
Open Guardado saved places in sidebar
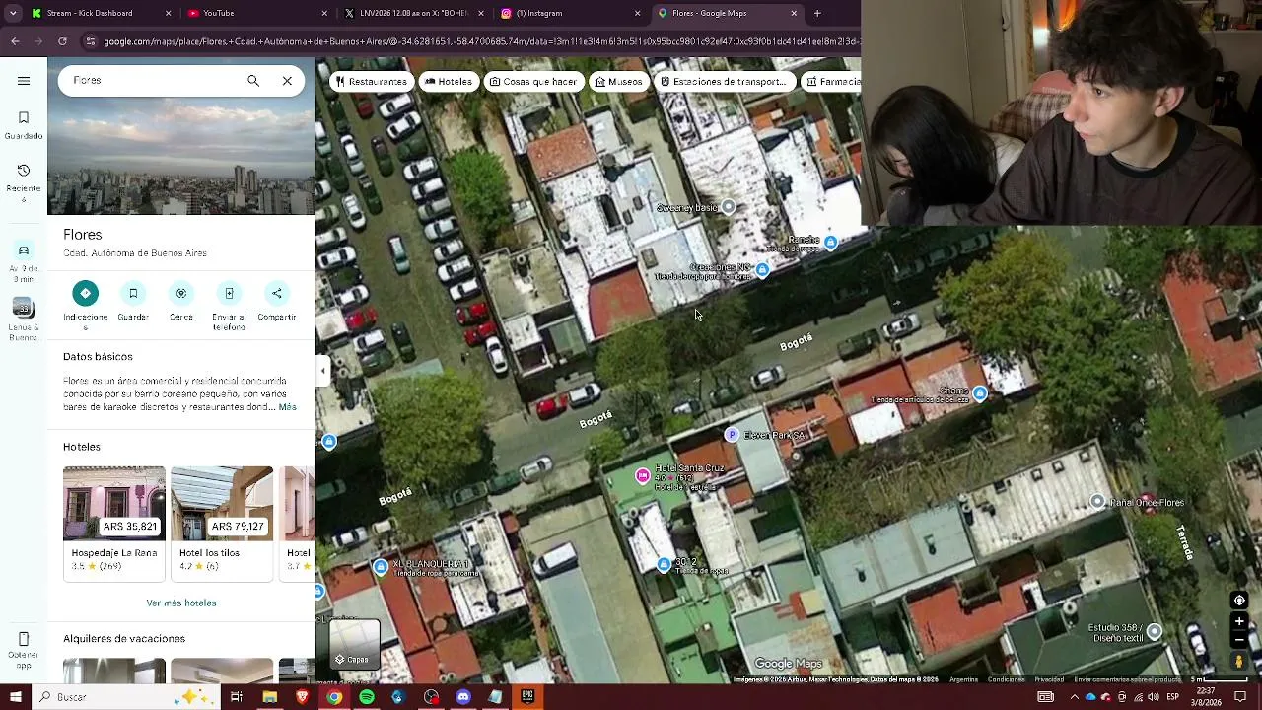tap(24, 125)
